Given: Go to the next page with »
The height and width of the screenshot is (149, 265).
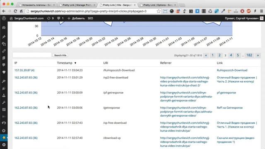Looking at the screenshot, I should [x=258, y=55].
